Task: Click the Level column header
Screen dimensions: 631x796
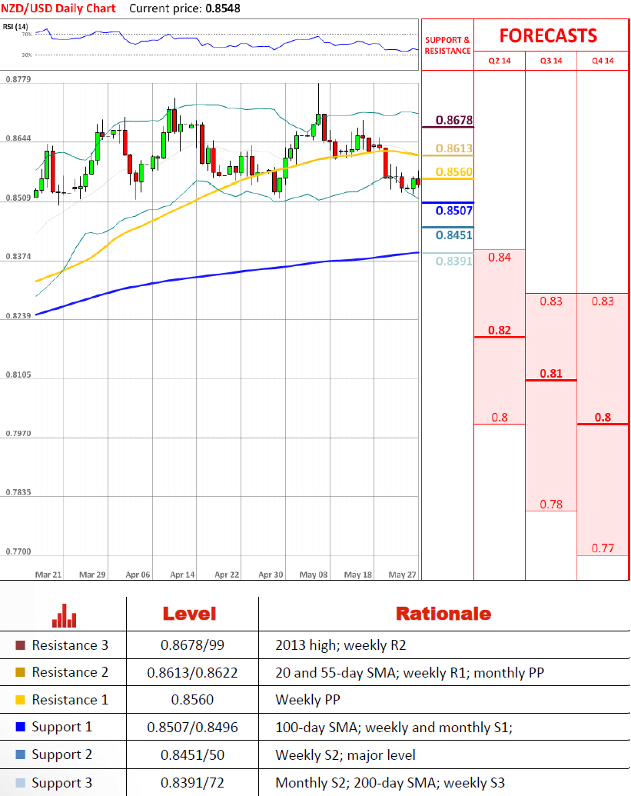Action: [x=189, y=613]
